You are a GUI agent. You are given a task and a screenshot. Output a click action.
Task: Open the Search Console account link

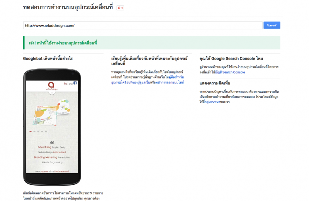tap(230, 72)
